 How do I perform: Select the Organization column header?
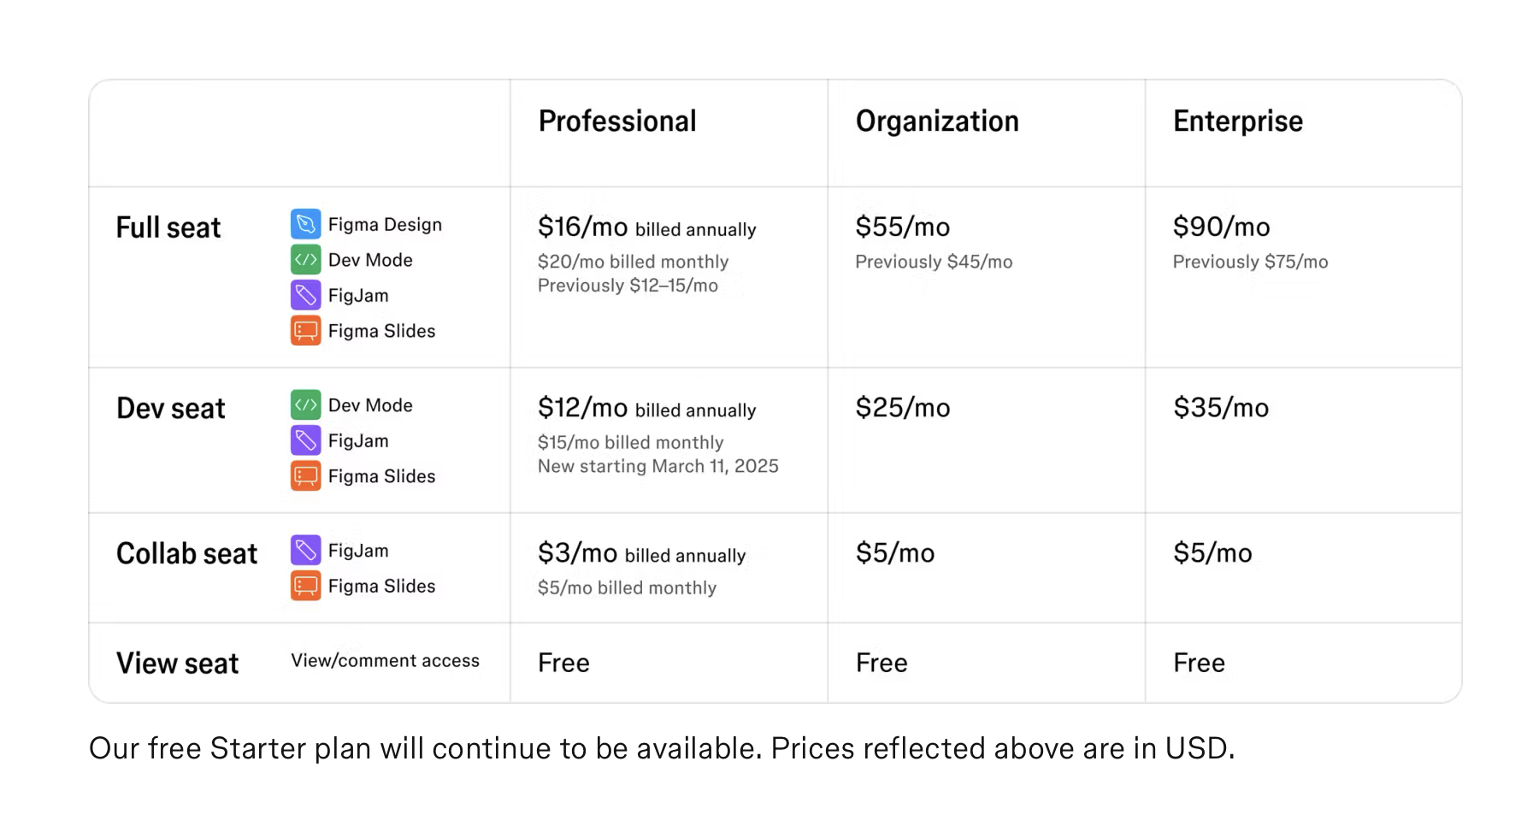(937, 121)
